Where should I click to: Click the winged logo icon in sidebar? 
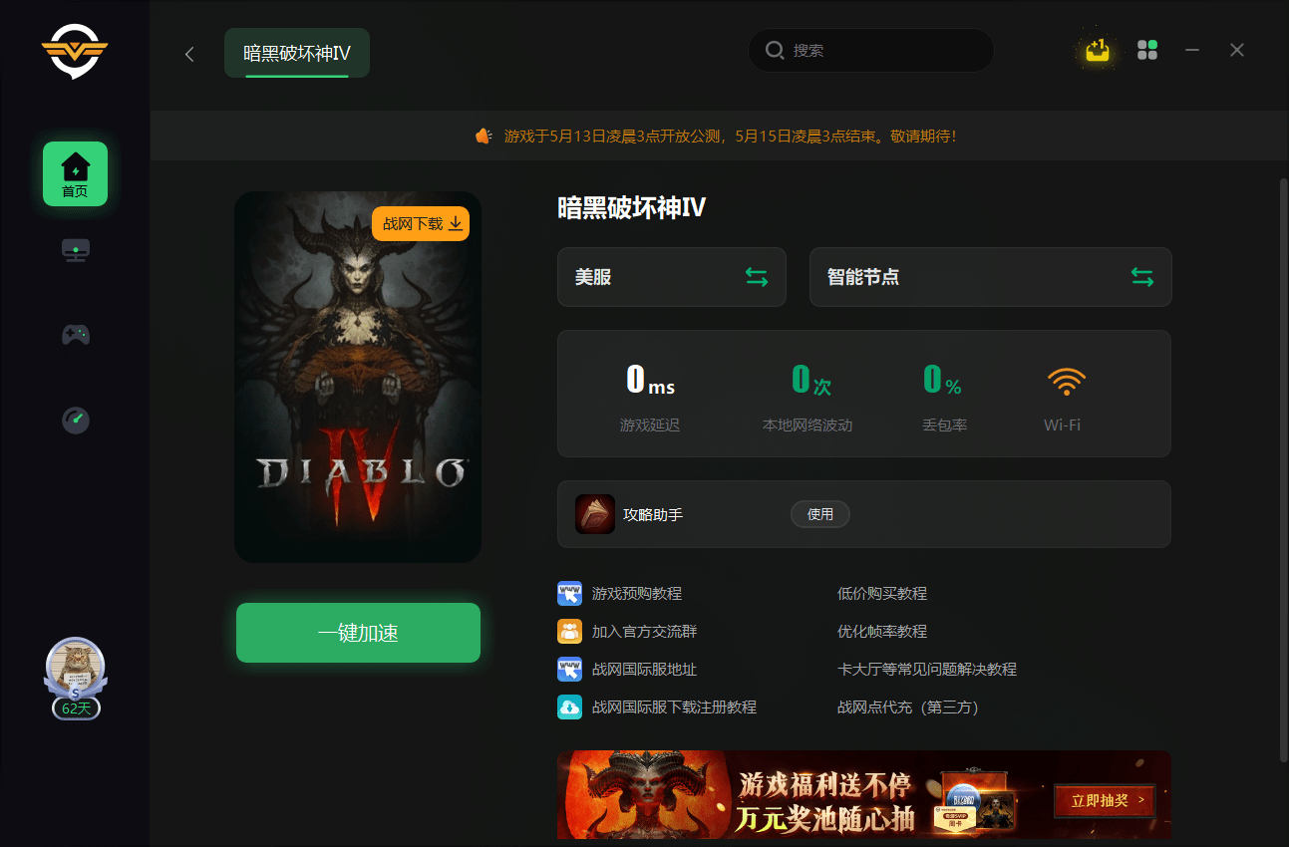click(75, 51)
